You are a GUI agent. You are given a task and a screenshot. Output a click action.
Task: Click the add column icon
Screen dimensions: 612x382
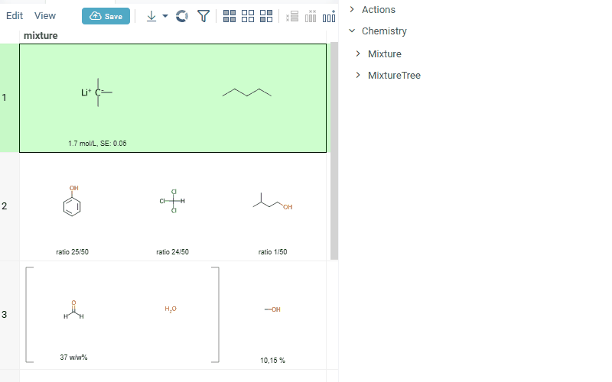pos(329,16)
